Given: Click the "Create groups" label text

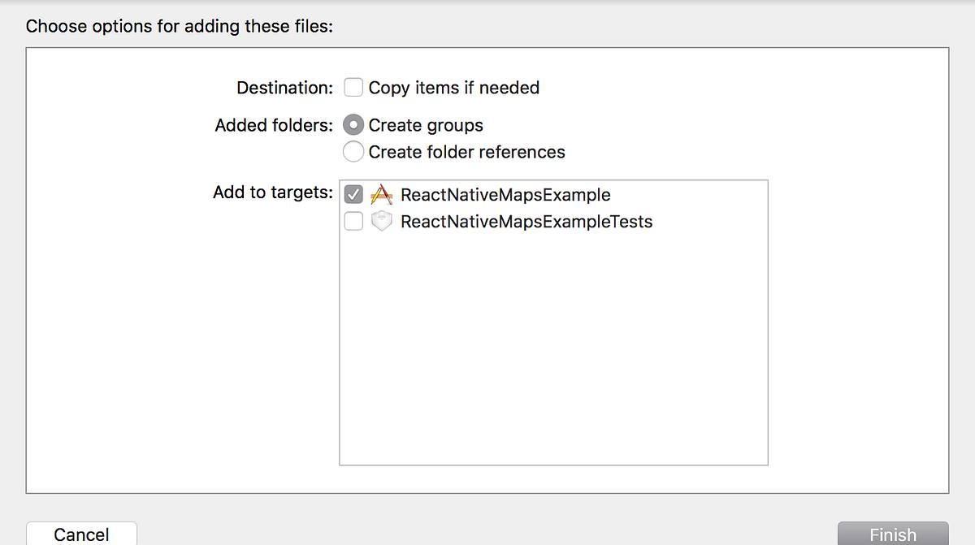Looking at the screenshot, I should [x=426, y=126].
